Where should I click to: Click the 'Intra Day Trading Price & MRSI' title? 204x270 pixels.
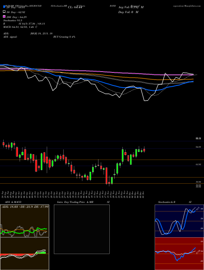pos(83,202)
